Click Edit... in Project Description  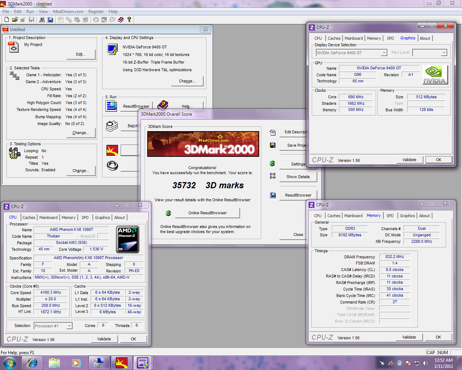pos(81,55)
